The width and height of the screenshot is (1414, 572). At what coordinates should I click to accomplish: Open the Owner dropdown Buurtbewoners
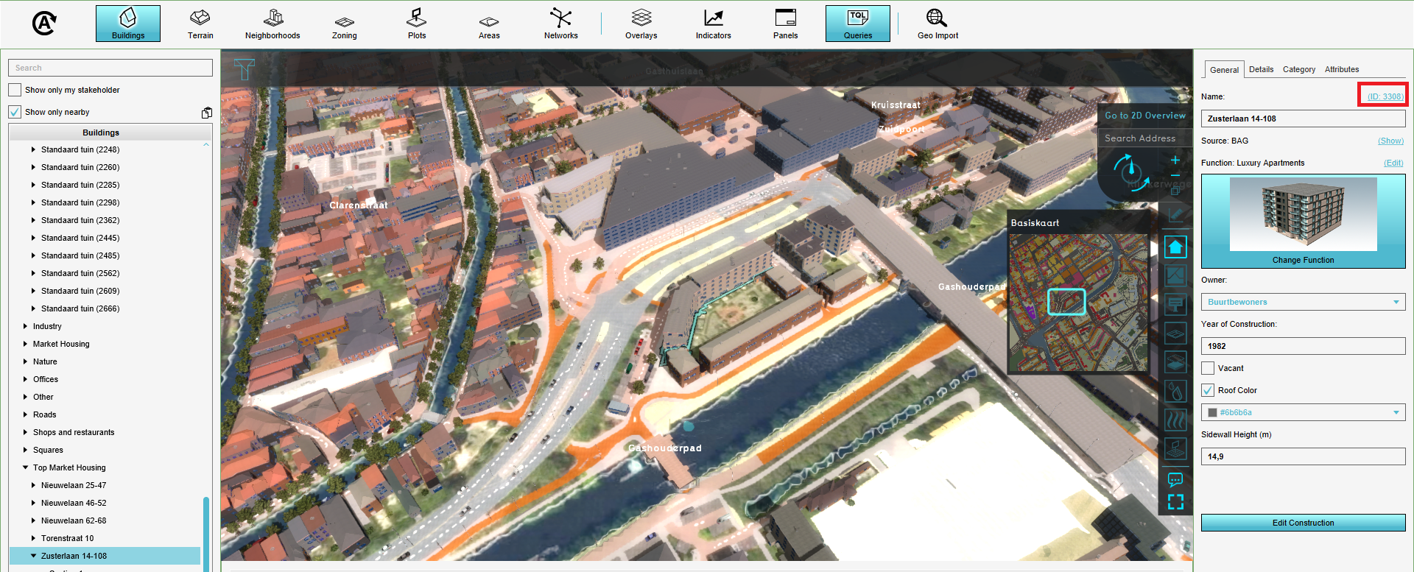point(1303,302)
